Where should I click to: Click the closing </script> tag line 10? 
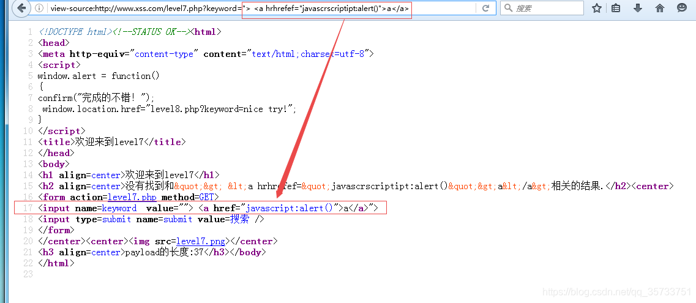coord(62,131)
